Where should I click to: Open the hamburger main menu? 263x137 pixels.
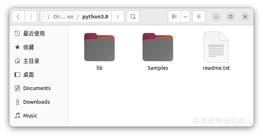[199, 17]
